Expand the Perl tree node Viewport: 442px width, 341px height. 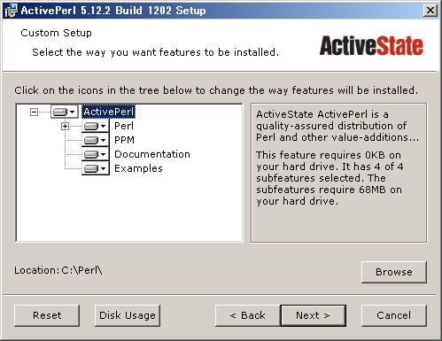click(65, 126)
